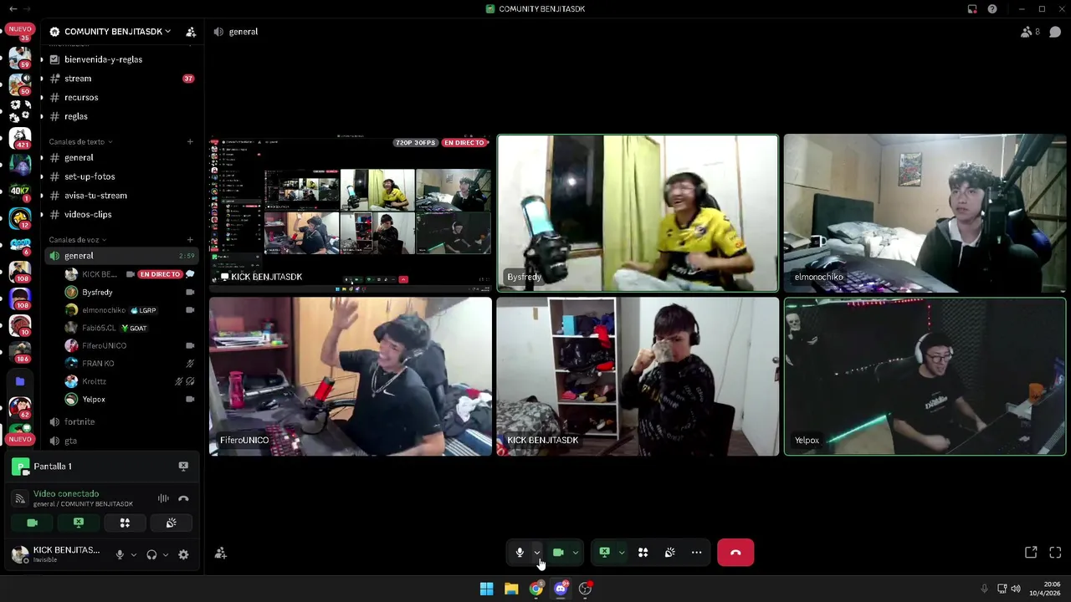Pop out the call window
1071x602 pixels.
coord(1031,553)
